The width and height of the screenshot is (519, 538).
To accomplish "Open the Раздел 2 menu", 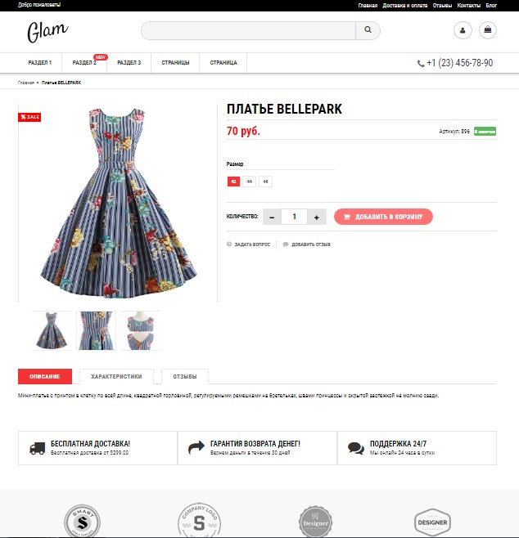I will 84,63.
